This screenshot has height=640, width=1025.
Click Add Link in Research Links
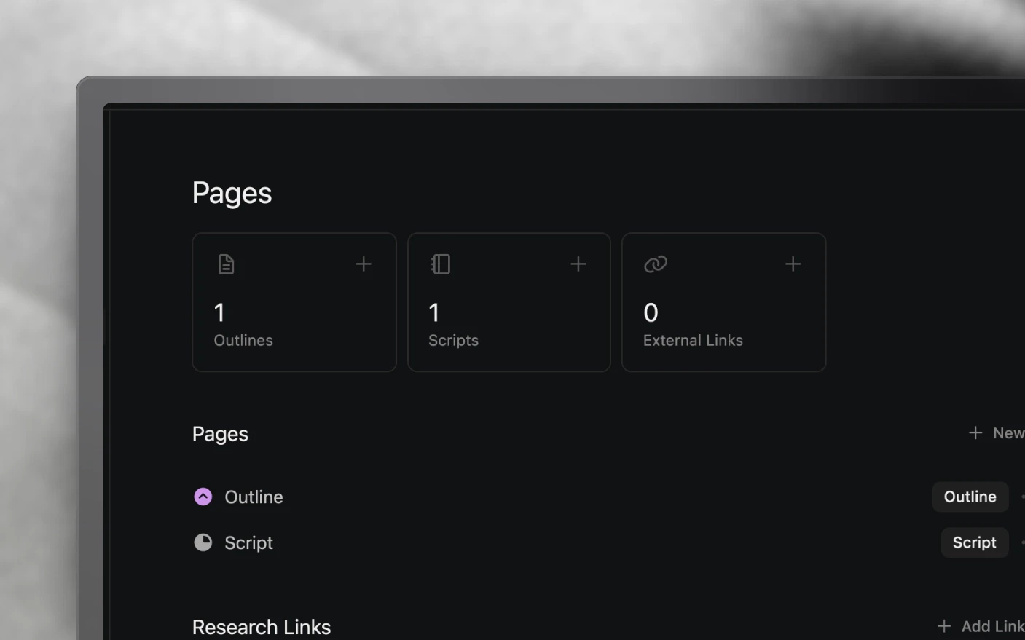981,626
